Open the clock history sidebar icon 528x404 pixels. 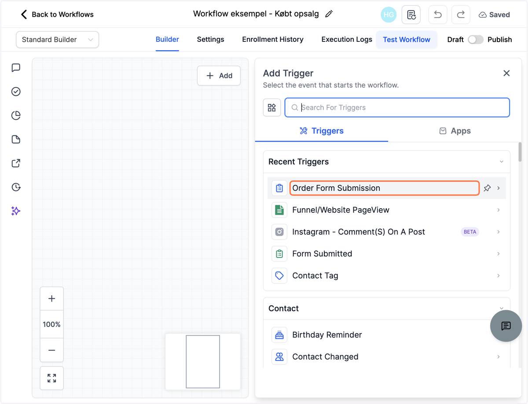pyautogui.click(x=16, y=187)
